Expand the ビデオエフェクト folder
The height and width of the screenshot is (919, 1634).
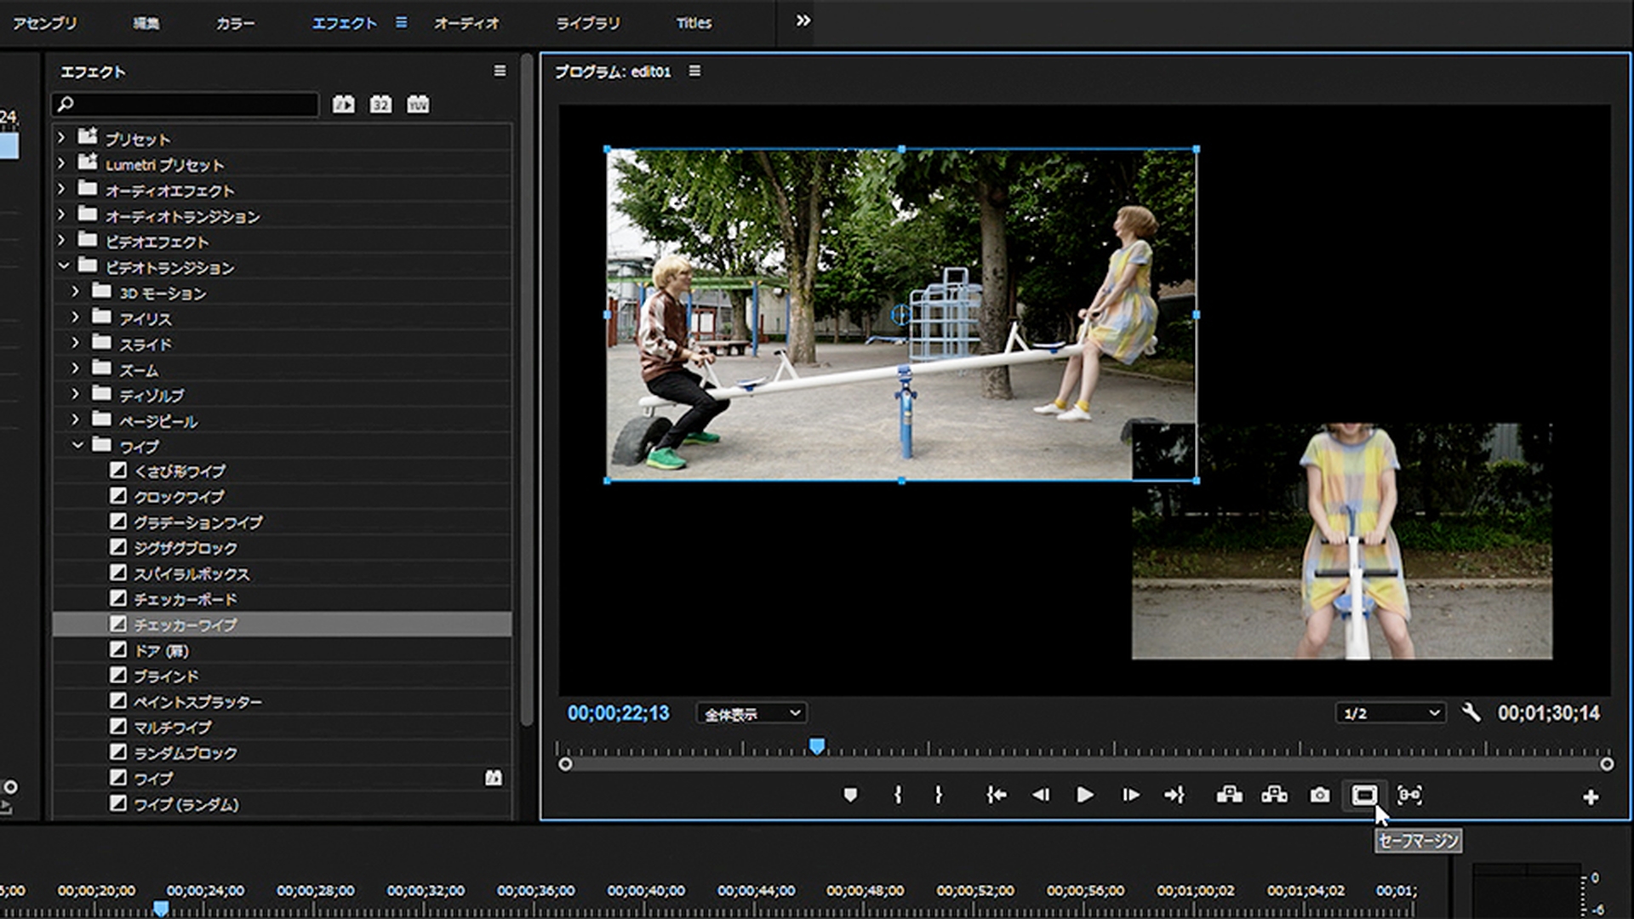(x=61, y=241)
